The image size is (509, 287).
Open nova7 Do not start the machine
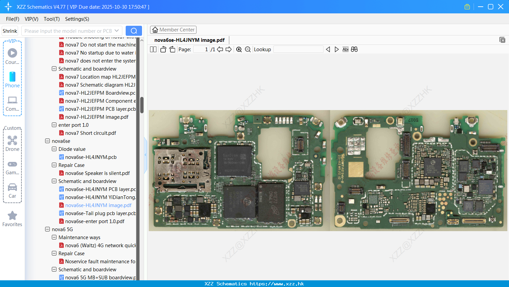pyautogui.click(x=100, y=45)
